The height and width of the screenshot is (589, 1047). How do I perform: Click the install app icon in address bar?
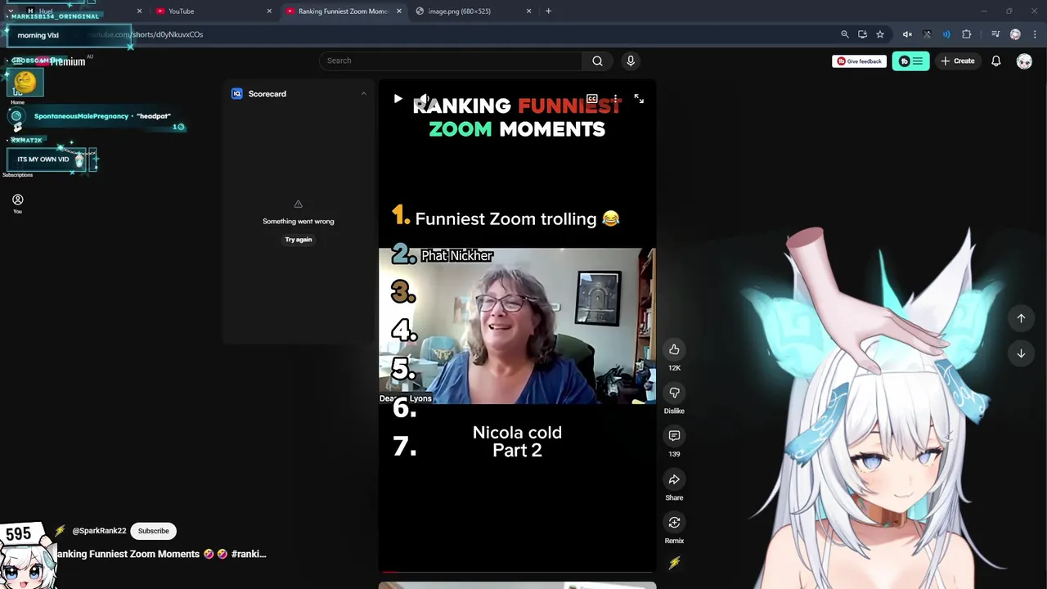click(x=862, y=34)
